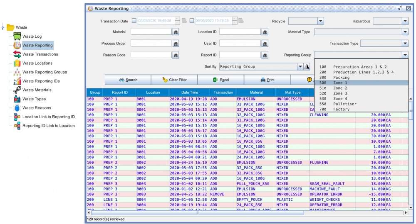Enable the second Transaction Date checkbox
Screen dimensions: 416x224
click(192, 21)
